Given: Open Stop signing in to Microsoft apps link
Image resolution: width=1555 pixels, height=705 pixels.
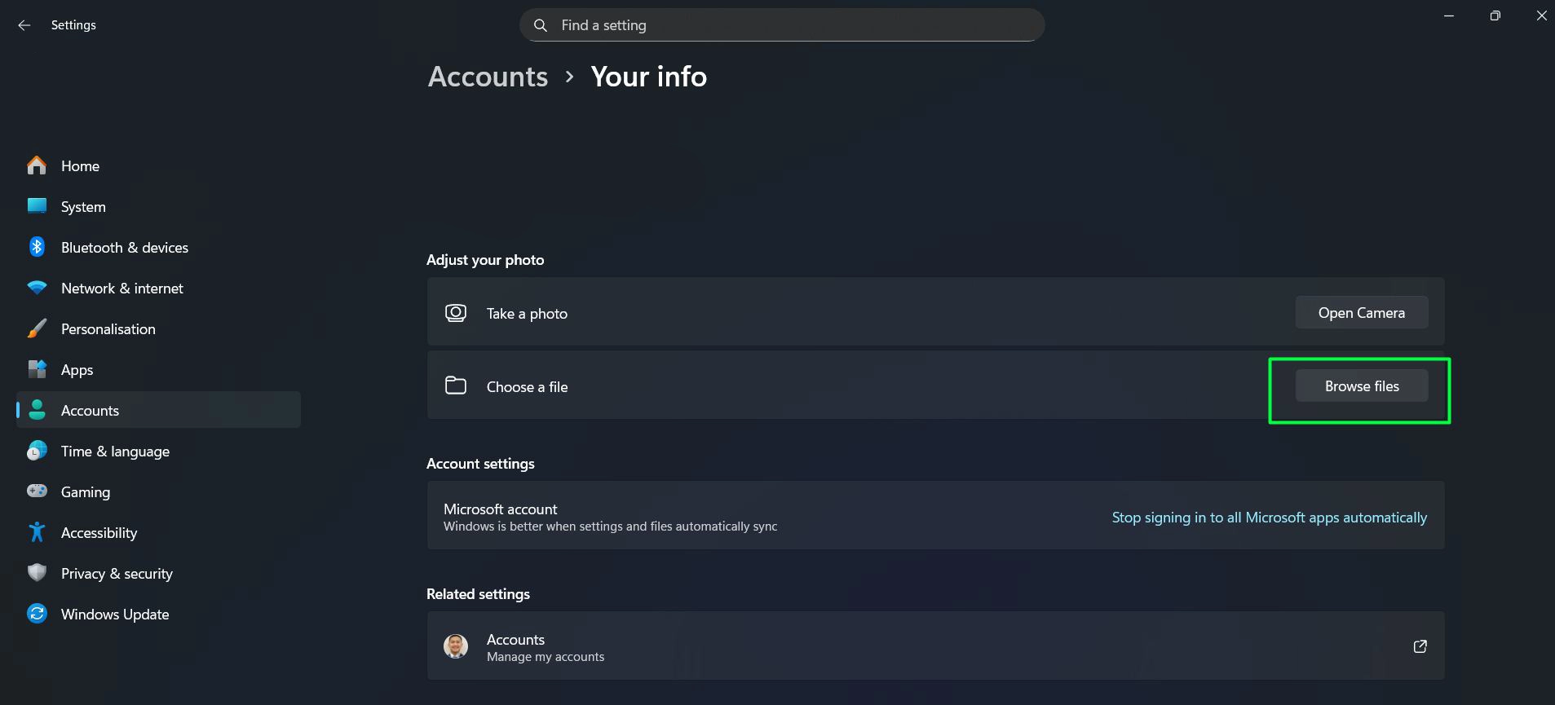Looking at the screenshot, I should (x=1269, y=517).
